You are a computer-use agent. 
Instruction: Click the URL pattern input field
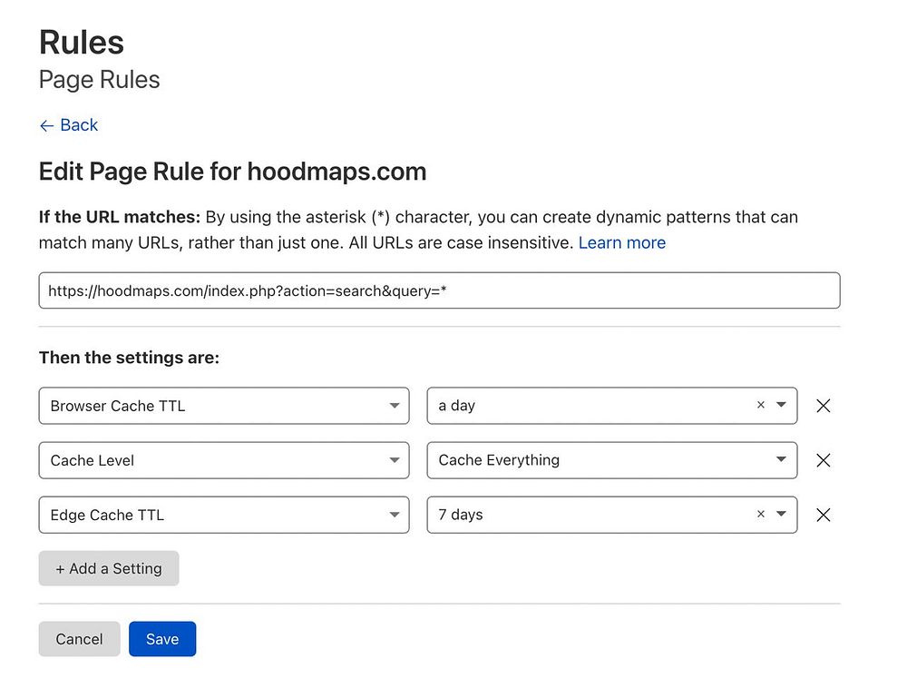pos(439,290)
